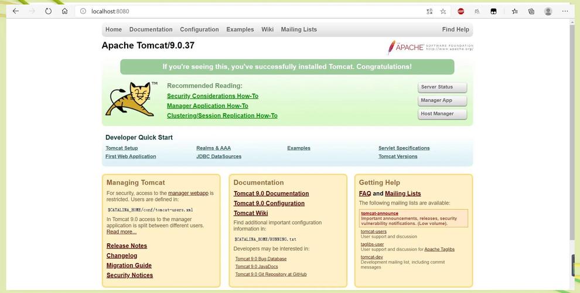This screenshot has width=580, height=293.
Task: Open the Favorites list icon
Action: (x=514, y=12)
